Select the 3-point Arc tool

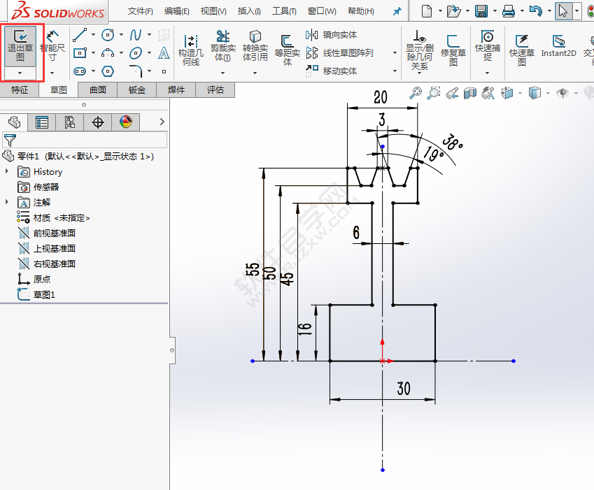(x=108, y=52)
